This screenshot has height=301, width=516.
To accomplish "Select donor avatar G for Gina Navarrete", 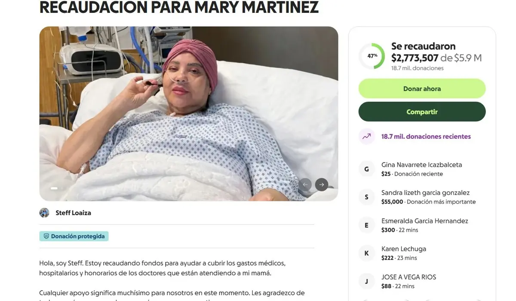I will tap(366, 169).
